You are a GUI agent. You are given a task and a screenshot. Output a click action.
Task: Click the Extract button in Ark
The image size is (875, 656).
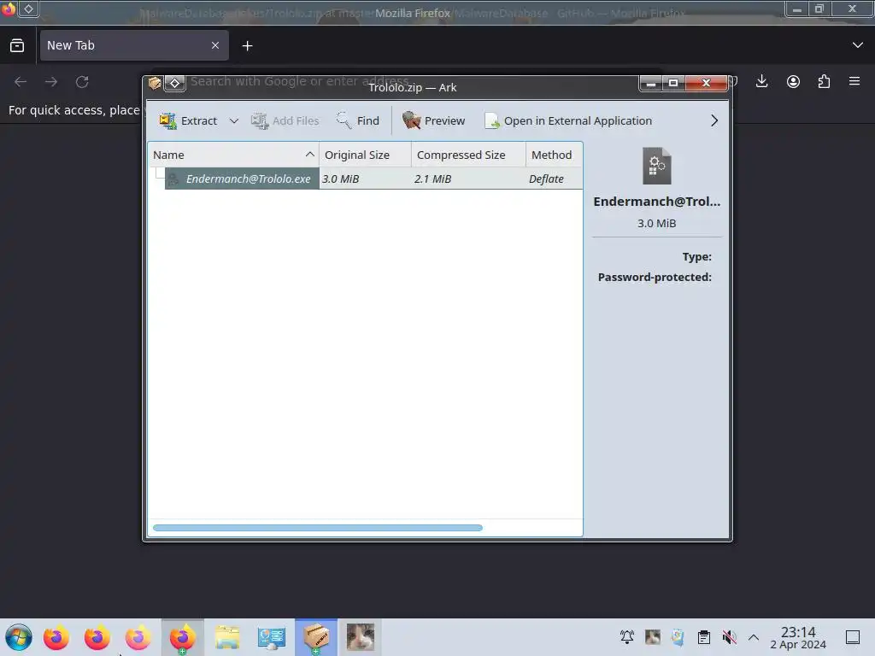coord(189,120)
